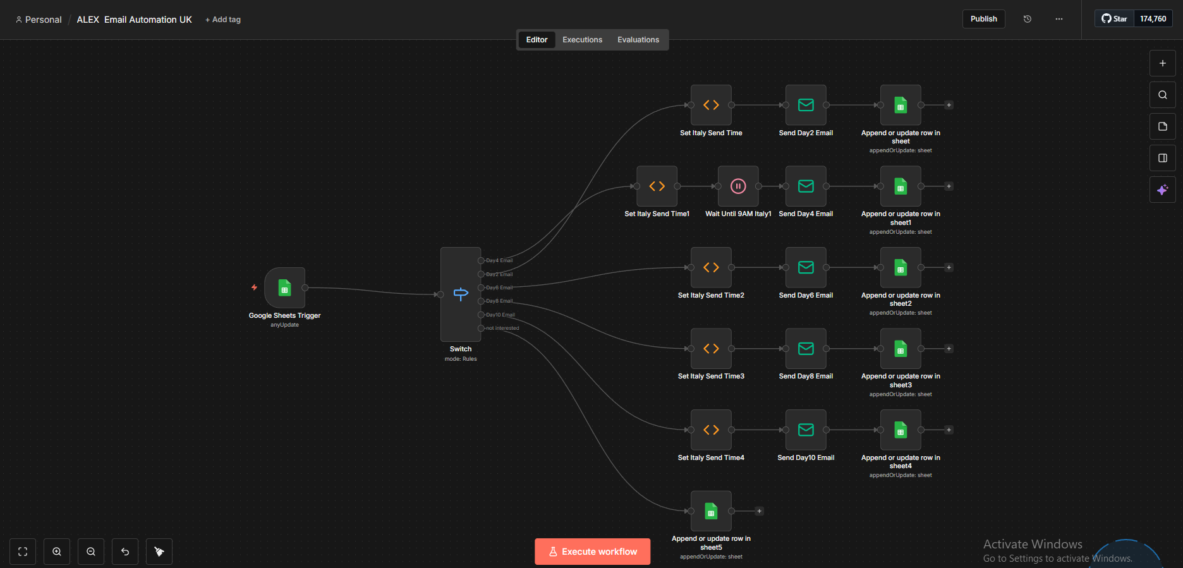Image resolution: width=1183 pixels, height=568 pixels.
Task: Add a sticky note to the canvas
Action: 1162,126
